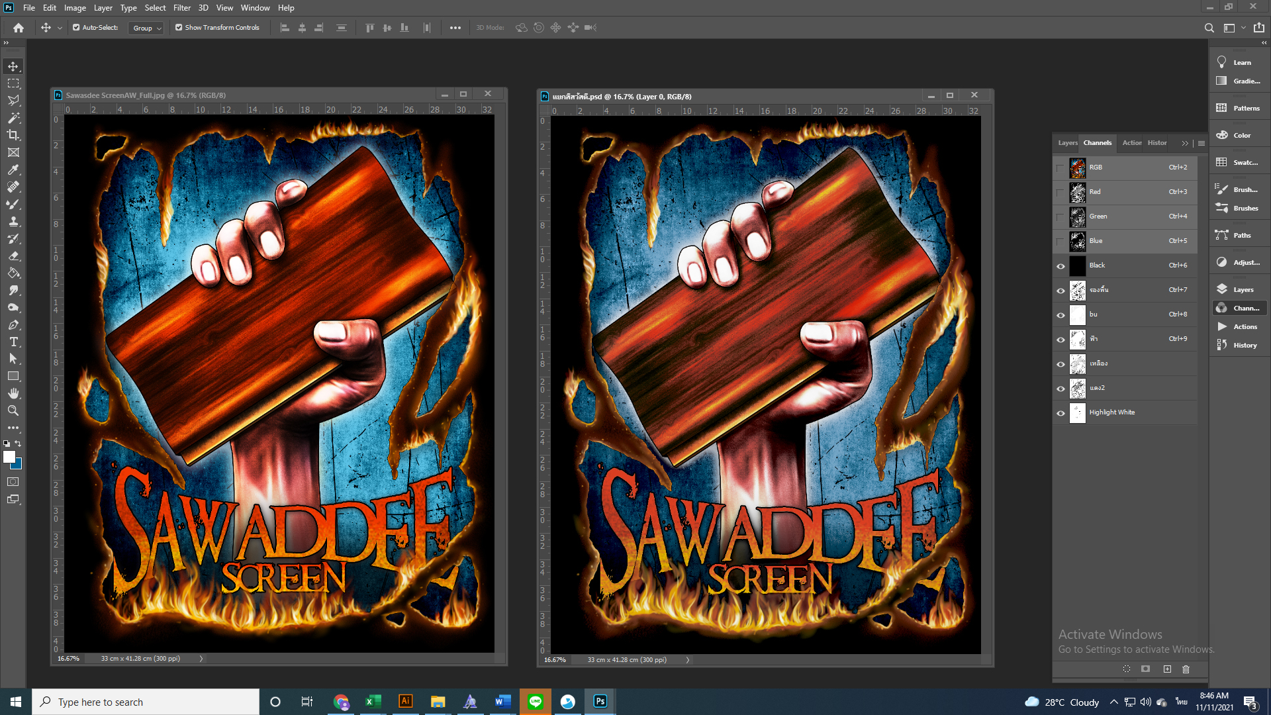This screenshot has width=1271, height=715.
Task: Select the Hand tool
Action: [x=13, y=393]
